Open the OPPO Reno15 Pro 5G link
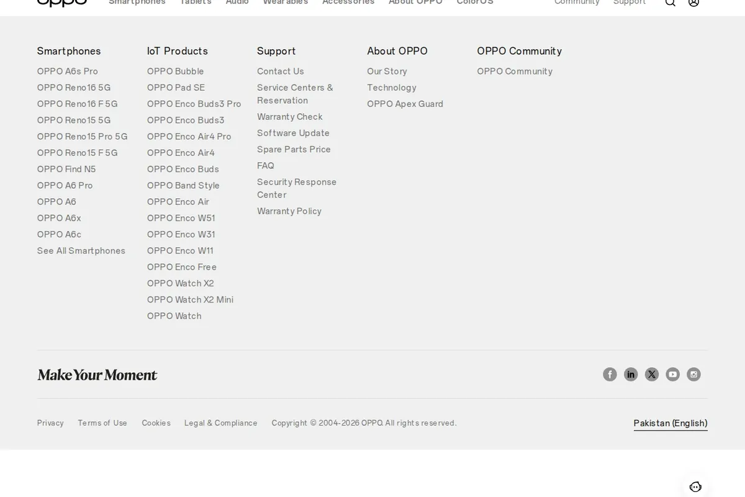Viewport: 745px width, 497px height. click(82, 136)
